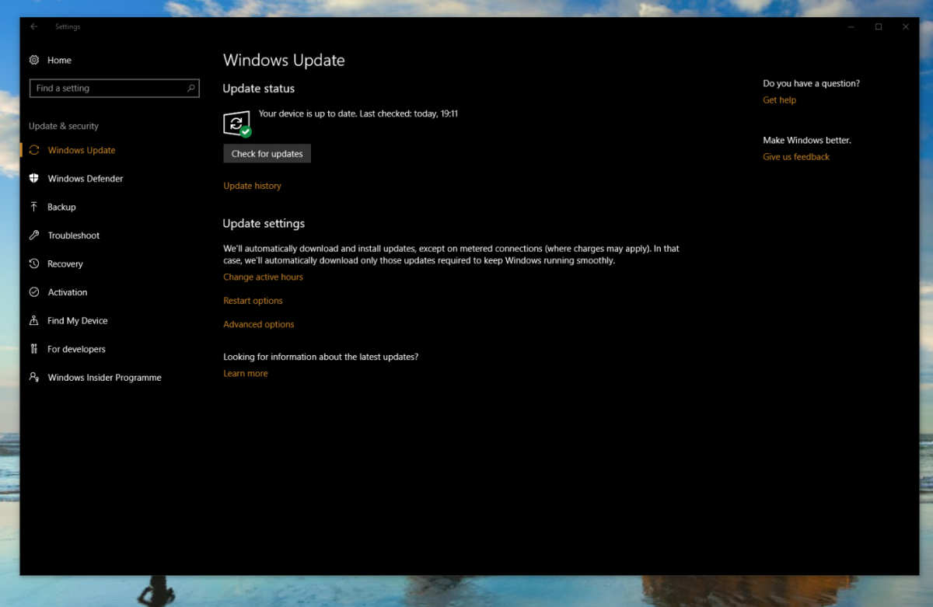
Task: Click Change active hours link
Action: (x=263, y=277)
